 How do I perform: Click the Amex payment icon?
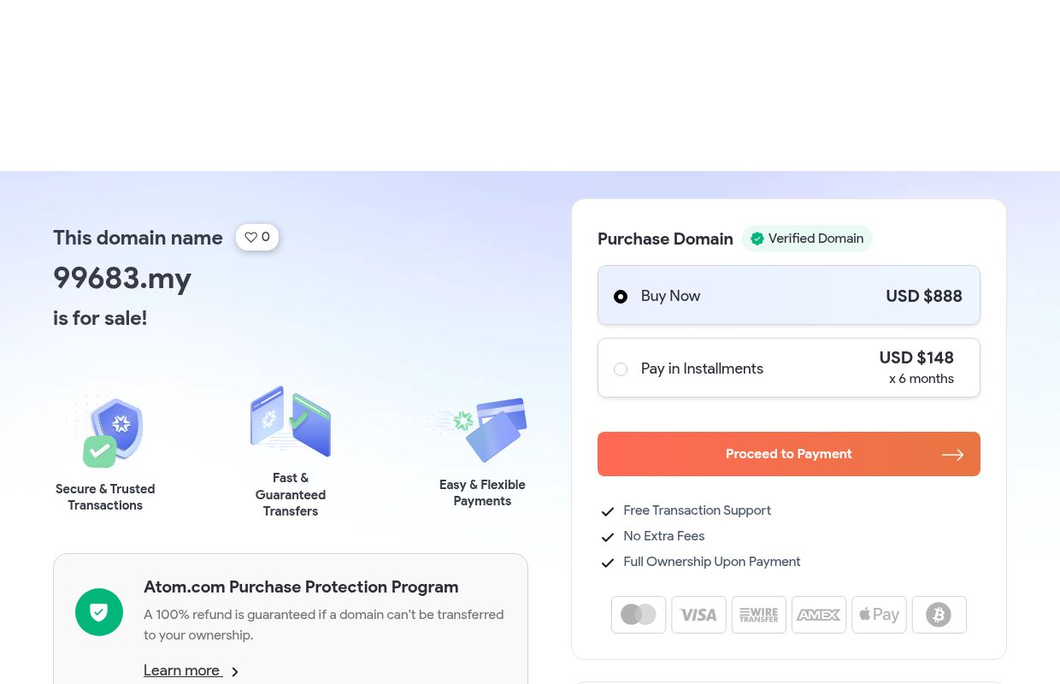tap(819, 615)
